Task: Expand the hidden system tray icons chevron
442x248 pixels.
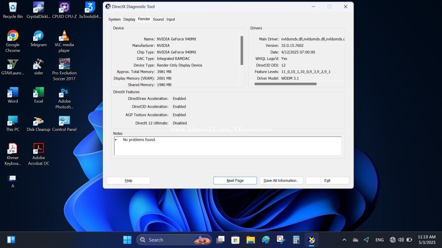Action: point(344,240)
